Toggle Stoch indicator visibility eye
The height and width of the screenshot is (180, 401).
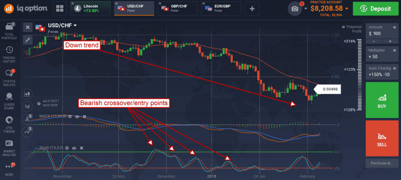[x=74, y=148]
